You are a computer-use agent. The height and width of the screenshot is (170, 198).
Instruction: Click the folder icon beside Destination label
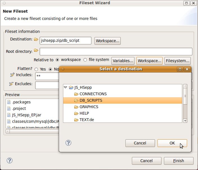(x=36, y=39)
